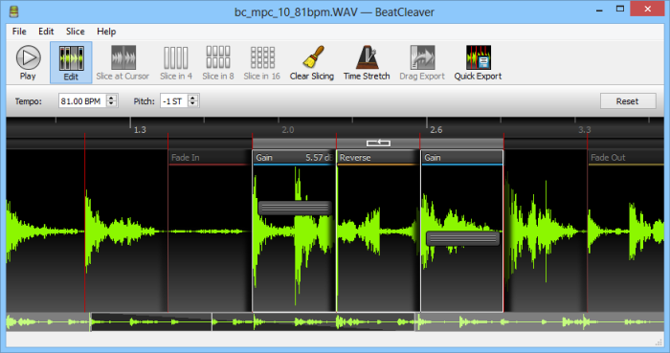
Task: Choose the Slice in 4 icon
Action: (175, 57)
